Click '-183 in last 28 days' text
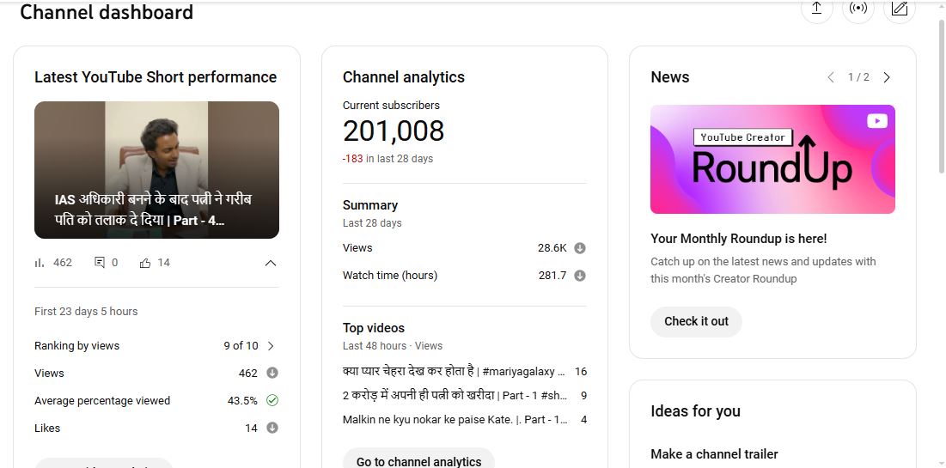Viewport: 946px width, 468px height. point(388,159)
